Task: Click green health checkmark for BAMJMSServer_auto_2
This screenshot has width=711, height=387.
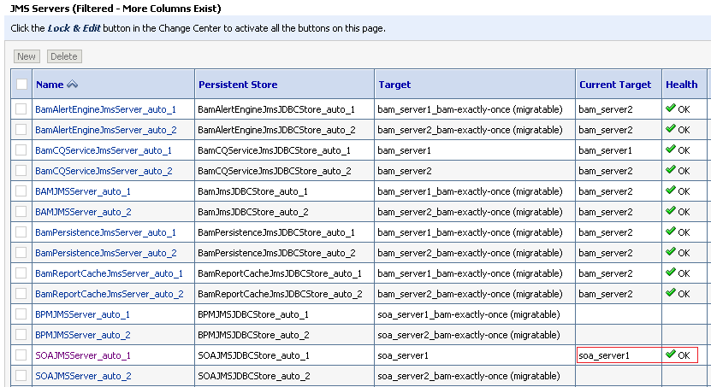Action: (x=671, y=212)
